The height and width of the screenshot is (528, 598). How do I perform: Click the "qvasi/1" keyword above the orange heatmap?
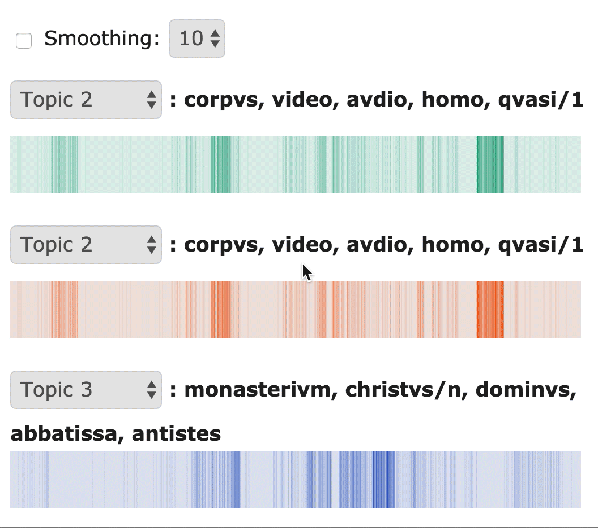(x=540, y=245)
